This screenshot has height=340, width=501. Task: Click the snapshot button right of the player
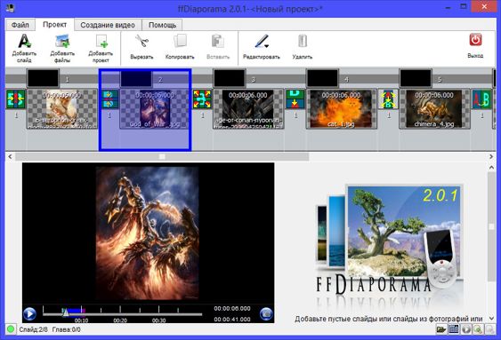[x=266, y=314]
